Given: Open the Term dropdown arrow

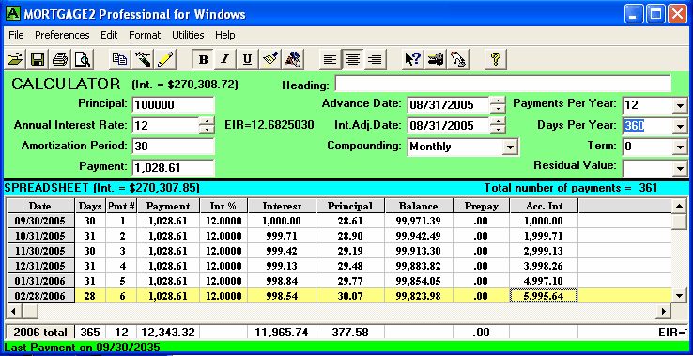Looking at the screenshot, I should point(679,147).
